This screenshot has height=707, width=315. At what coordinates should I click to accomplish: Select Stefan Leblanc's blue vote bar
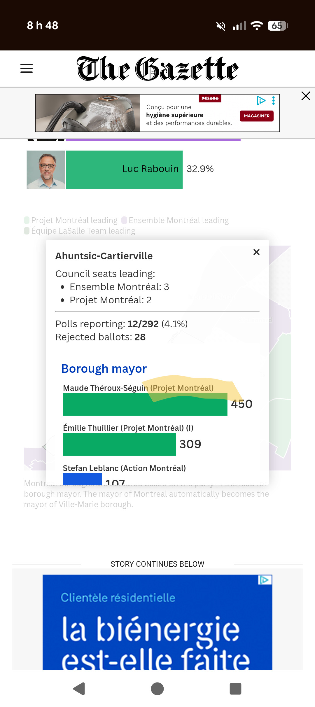[x=82, y=478]
